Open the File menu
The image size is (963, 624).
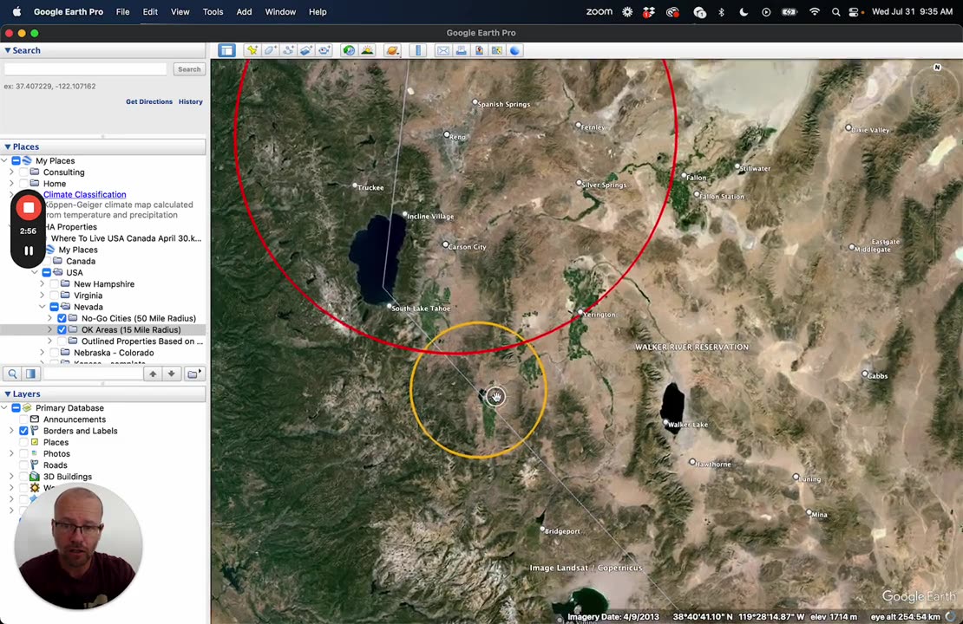click(x=123, y=11)
